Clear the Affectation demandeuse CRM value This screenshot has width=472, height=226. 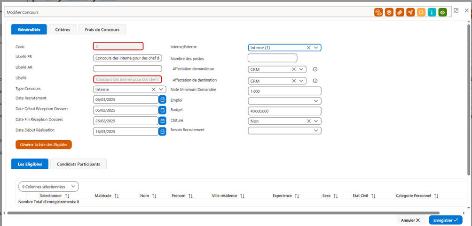pyautogui.click(x=294, y=69)
